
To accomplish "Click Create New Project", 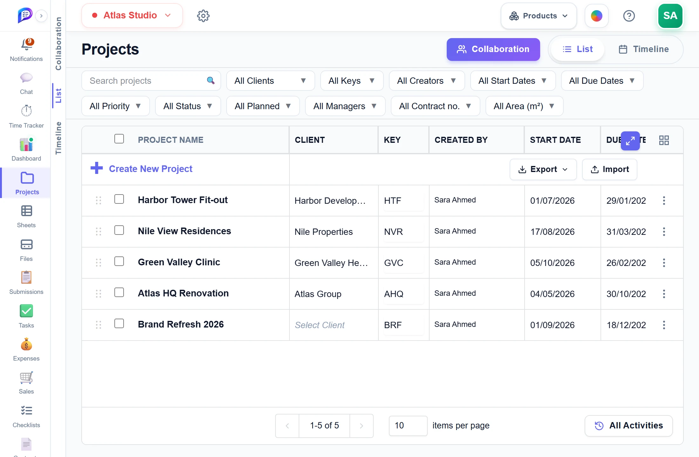I will [x=141, y=169].
